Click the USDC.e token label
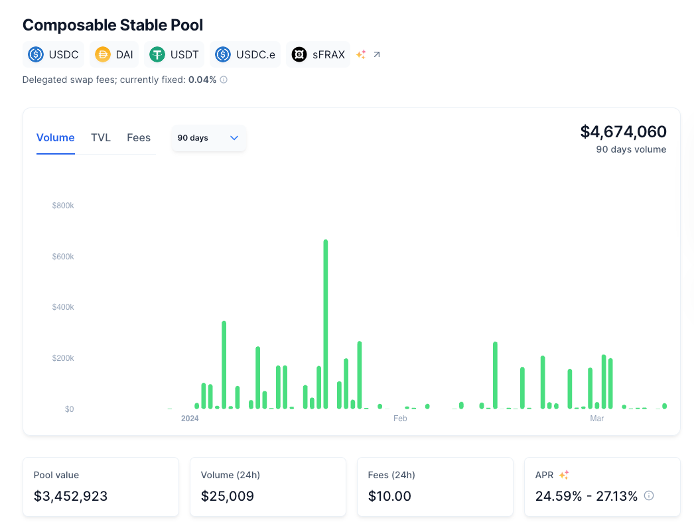 (255, 54)
